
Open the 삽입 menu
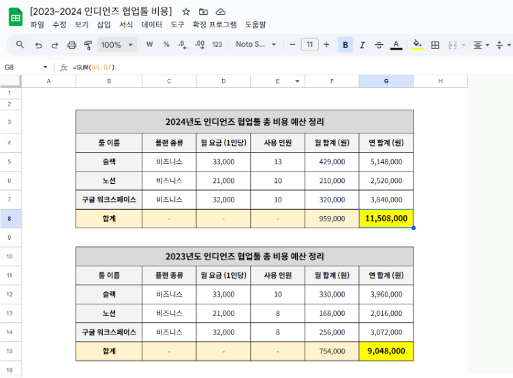tap(104, 25)
